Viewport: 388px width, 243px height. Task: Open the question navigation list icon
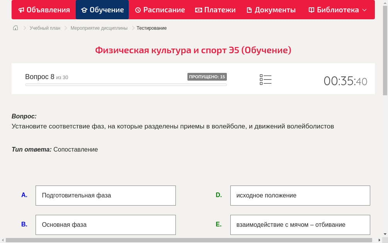(265, 79)
